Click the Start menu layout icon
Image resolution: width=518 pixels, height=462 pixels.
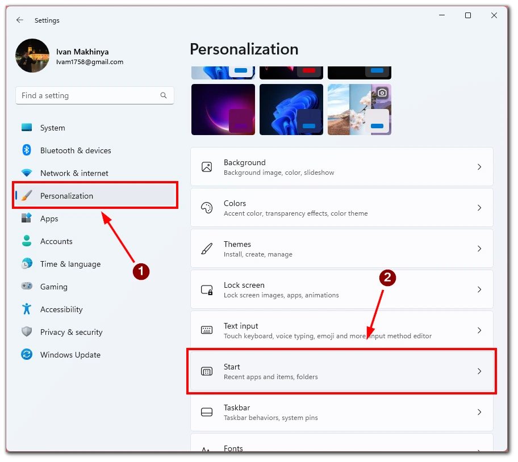tap(207, 371)
